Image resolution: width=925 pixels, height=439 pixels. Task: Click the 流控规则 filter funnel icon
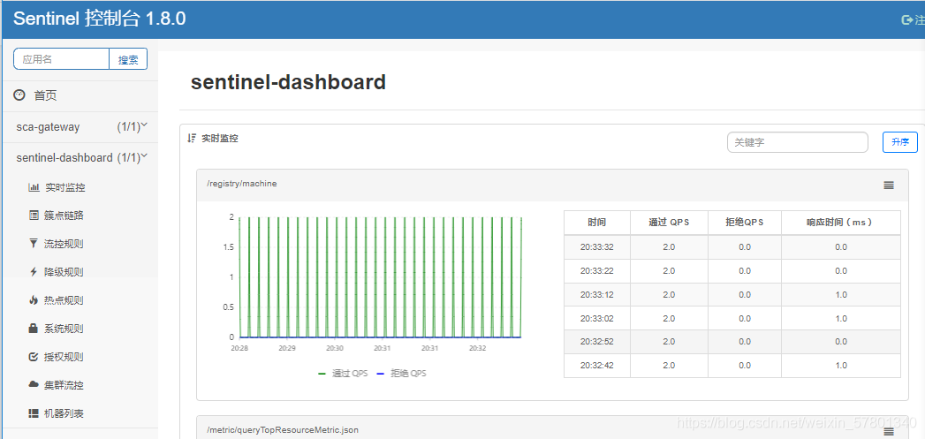point(34,244)
